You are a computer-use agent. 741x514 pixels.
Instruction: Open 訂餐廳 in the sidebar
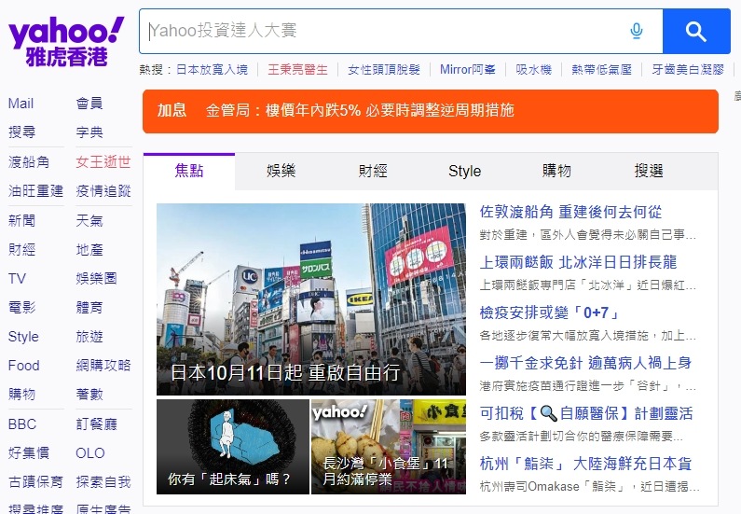point(96,424)
